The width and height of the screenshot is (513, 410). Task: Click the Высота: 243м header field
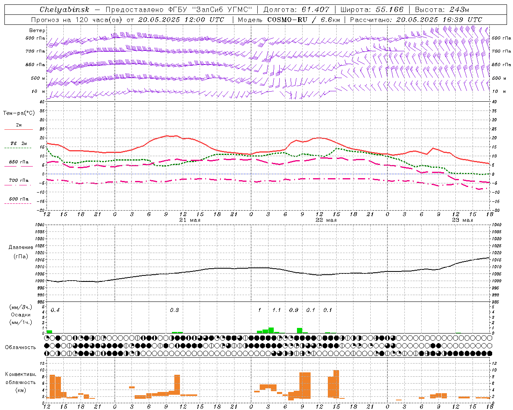coord(442,10)
